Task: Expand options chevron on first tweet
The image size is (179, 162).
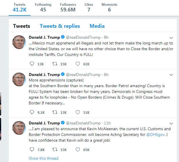Action: click(171, 38)
